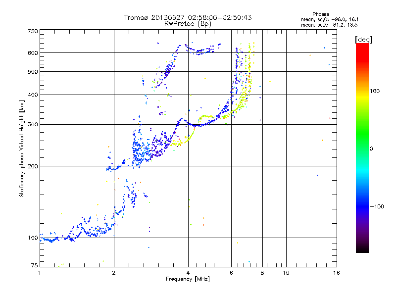Click the y-axis tick label "600"
The height and width of the screenshot is (297, 396).
(x=33, y=53)
